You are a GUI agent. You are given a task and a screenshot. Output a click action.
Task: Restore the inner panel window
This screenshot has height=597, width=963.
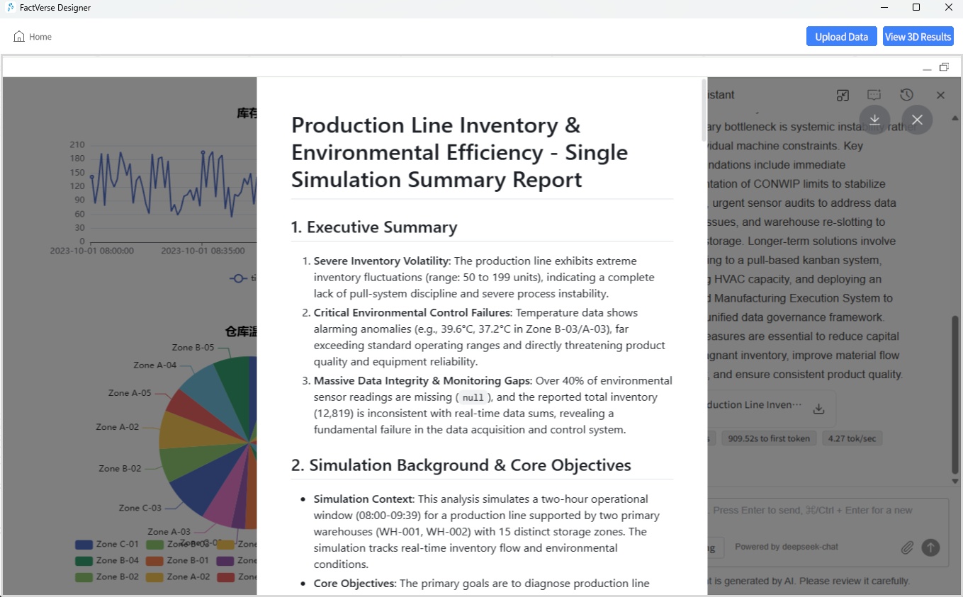943,67
